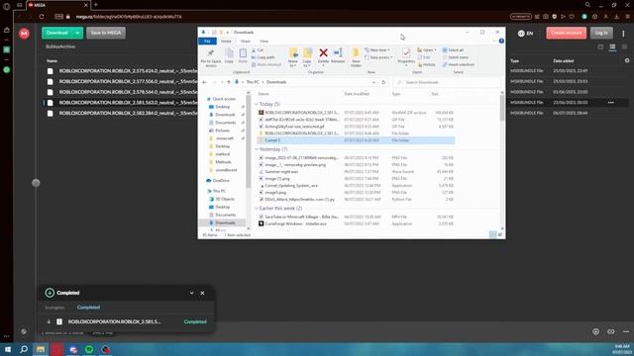The width and height of the screenshot is (634, 356).
Task: Switch to the Explorer Share tab
Action: click(246, 42)
